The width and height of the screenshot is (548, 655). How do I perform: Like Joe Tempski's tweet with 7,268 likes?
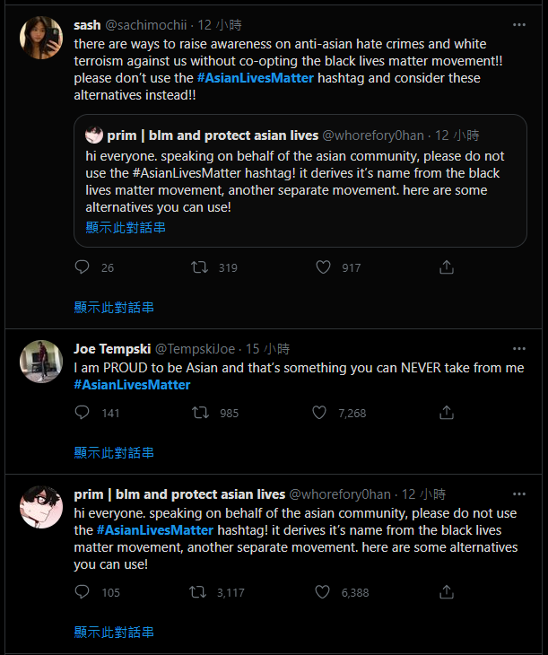pyautogui.click(x=319, y=413)
